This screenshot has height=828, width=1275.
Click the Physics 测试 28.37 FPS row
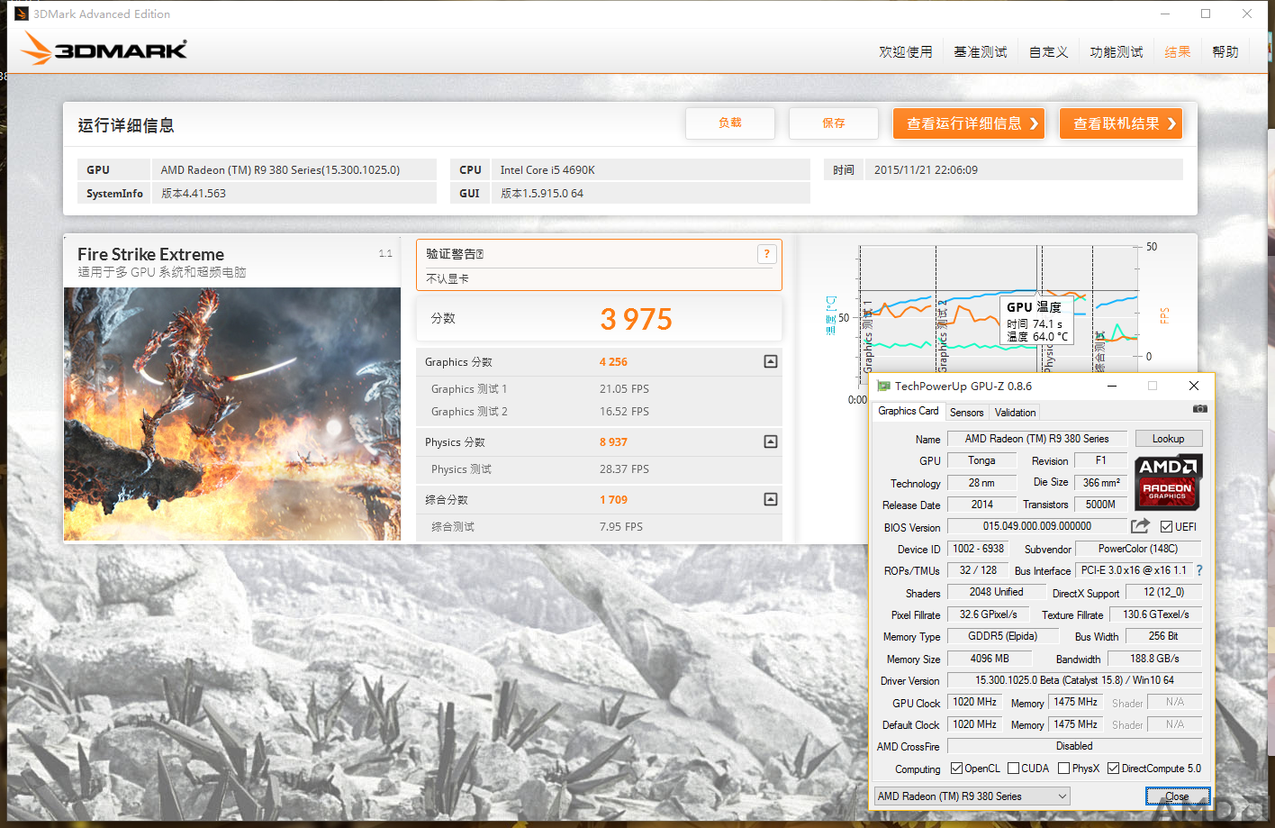599,469
